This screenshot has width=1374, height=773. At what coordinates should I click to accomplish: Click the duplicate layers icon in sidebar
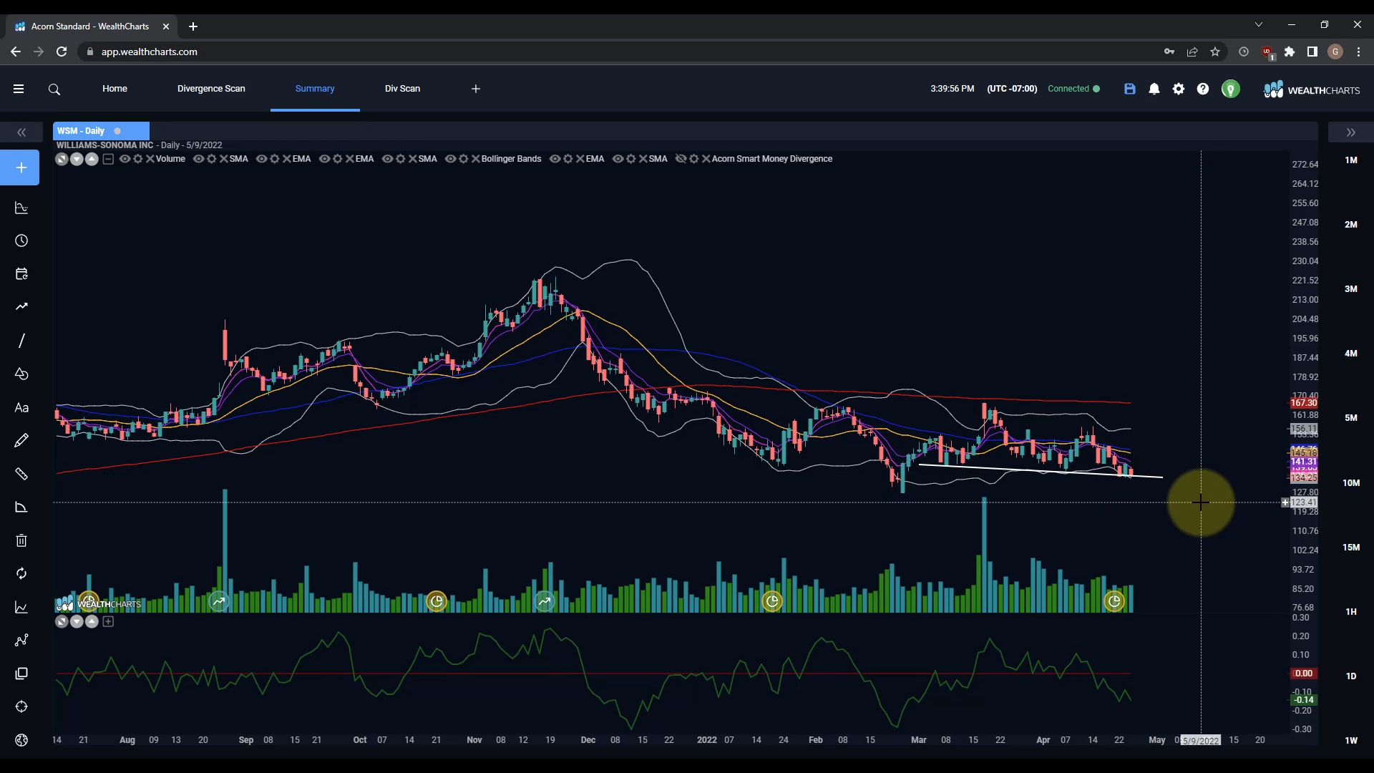[x=21, y=674]
